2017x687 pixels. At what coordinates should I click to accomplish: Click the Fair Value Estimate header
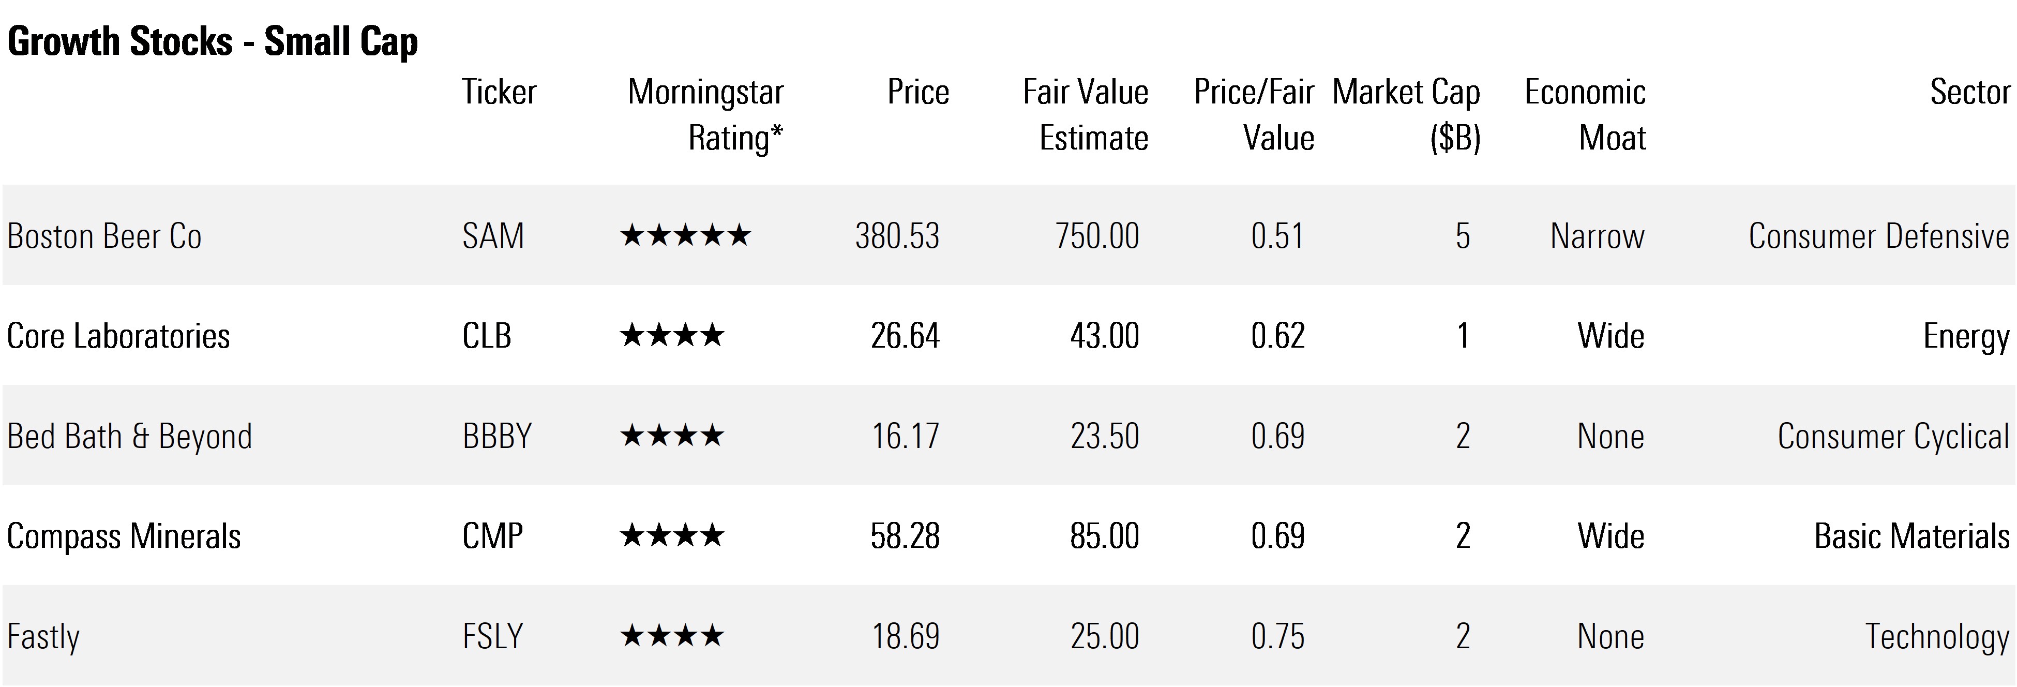pos(1085,114)
